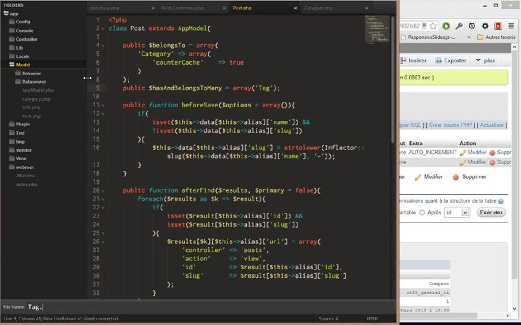Screen dimensions: 521x325
Task: Click the red extension icon in browser toolbar
Action: [x=498, y=26]
